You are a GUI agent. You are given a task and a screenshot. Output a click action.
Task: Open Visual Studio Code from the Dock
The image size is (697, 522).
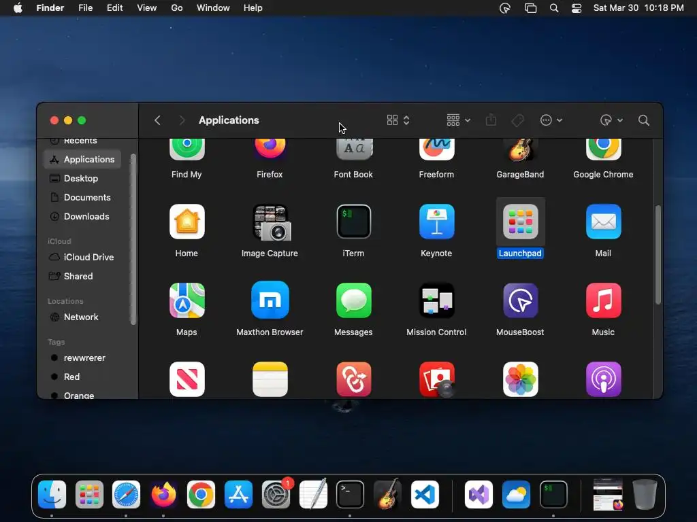coord(425,494)
